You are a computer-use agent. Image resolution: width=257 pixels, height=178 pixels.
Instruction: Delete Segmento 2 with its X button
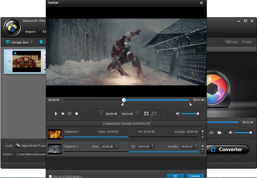coord(203,146)
